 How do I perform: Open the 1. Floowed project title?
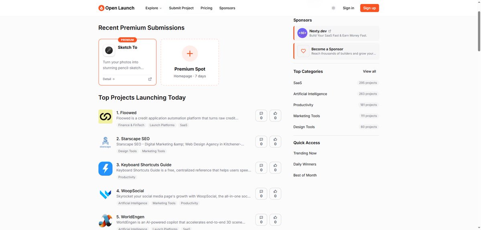coord(126,113)
